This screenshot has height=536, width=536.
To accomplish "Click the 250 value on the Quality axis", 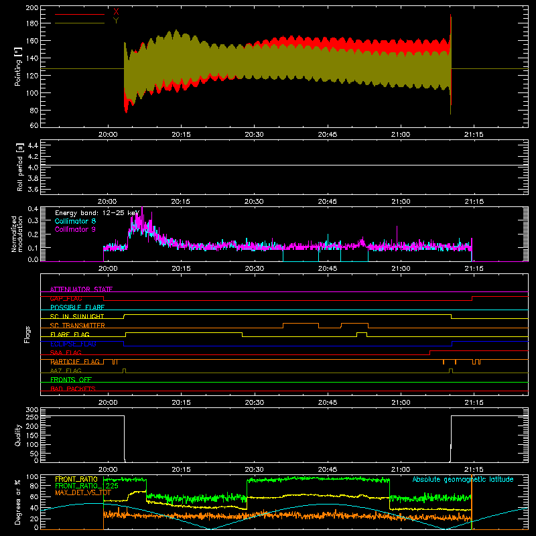I will pyautogui.click(x=32, y=417).
